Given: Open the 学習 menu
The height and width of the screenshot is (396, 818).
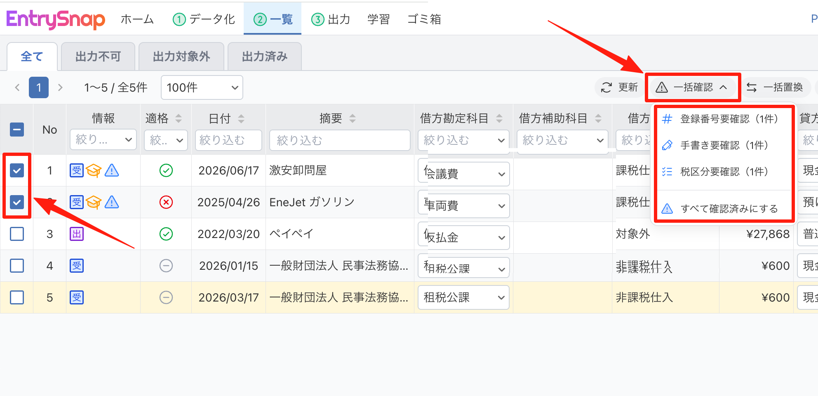Looking at the screenshot, I should coord(378,19).
